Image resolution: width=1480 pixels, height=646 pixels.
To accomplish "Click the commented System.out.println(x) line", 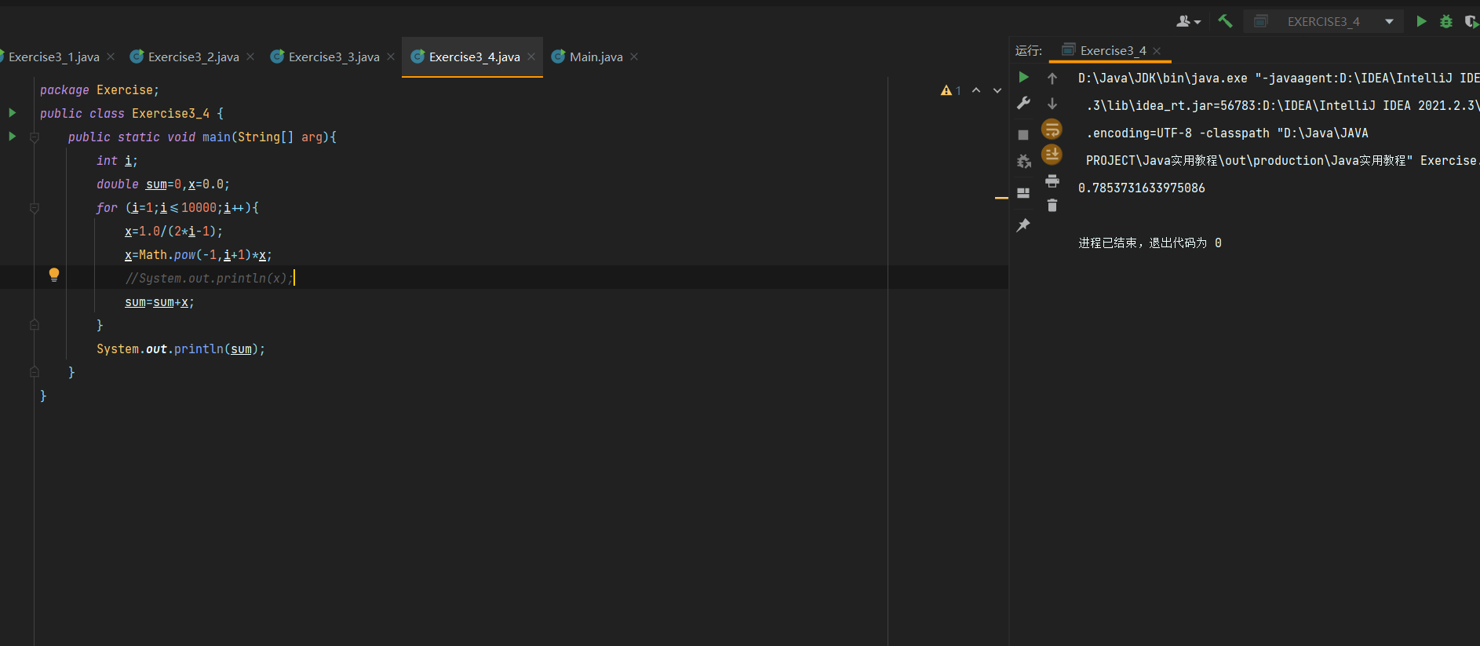I will pos(209,279).
